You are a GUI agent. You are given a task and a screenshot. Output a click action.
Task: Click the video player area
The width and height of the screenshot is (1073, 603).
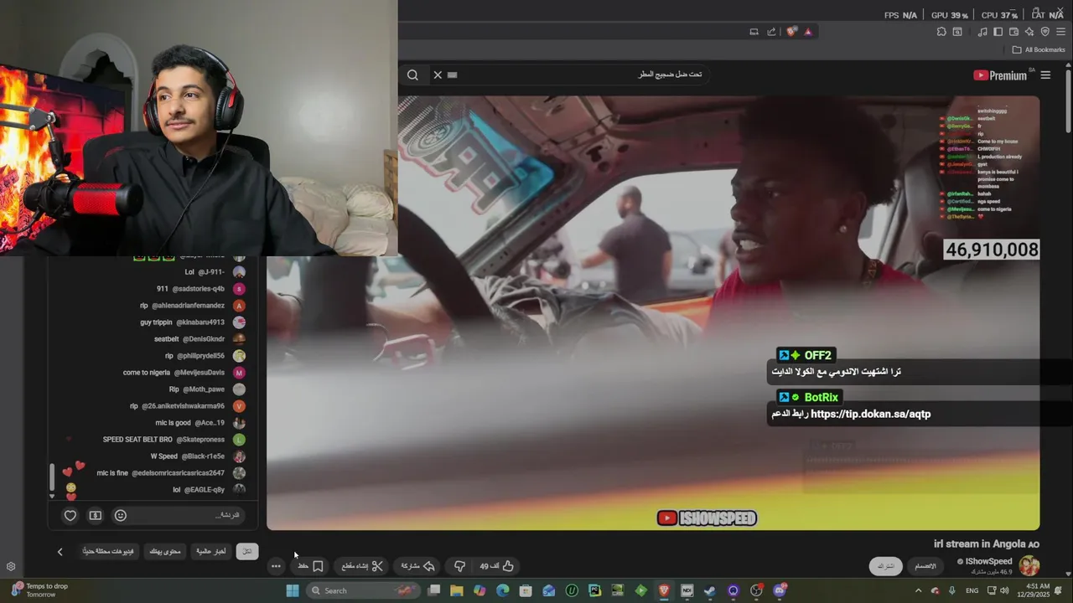tap(653, 312)
